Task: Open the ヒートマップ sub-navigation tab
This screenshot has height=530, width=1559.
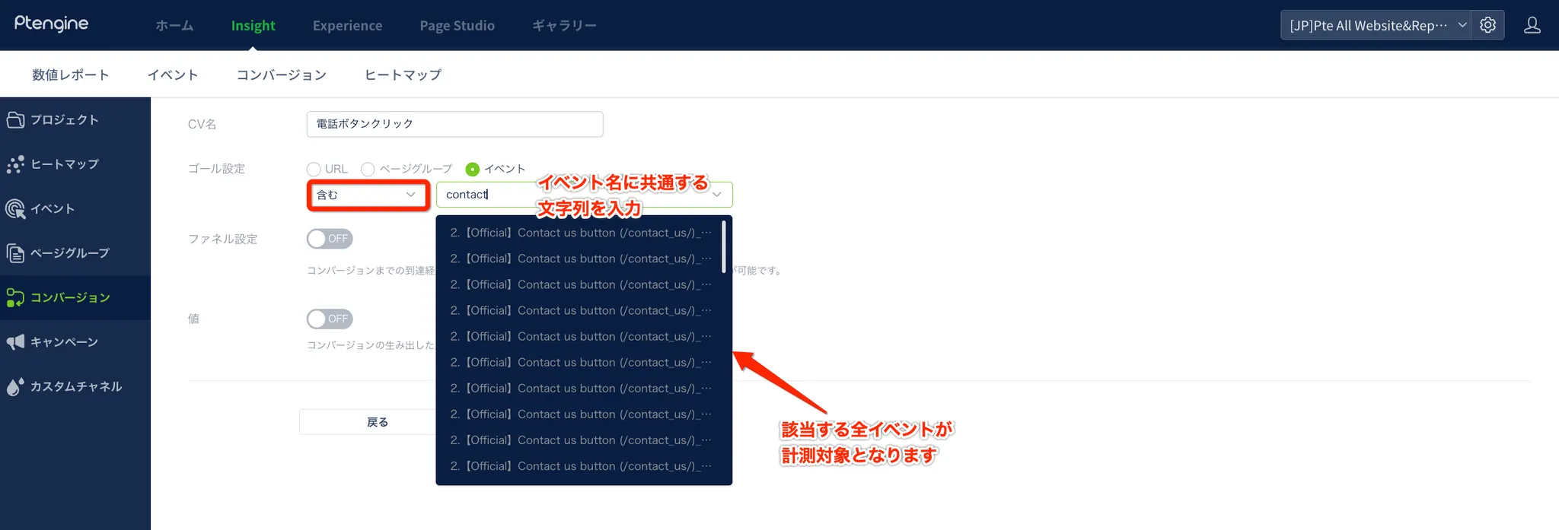Action: tap(403, 75)
